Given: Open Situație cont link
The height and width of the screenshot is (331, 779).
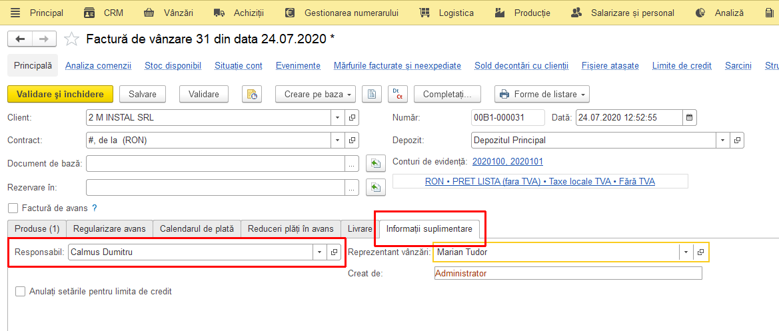Looking at the screenshot, I should (x=239, y=65).
